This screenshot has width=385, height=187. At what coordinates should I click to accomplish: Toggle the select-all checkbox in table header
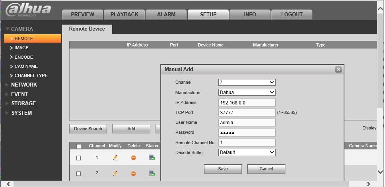click(79, 147)
